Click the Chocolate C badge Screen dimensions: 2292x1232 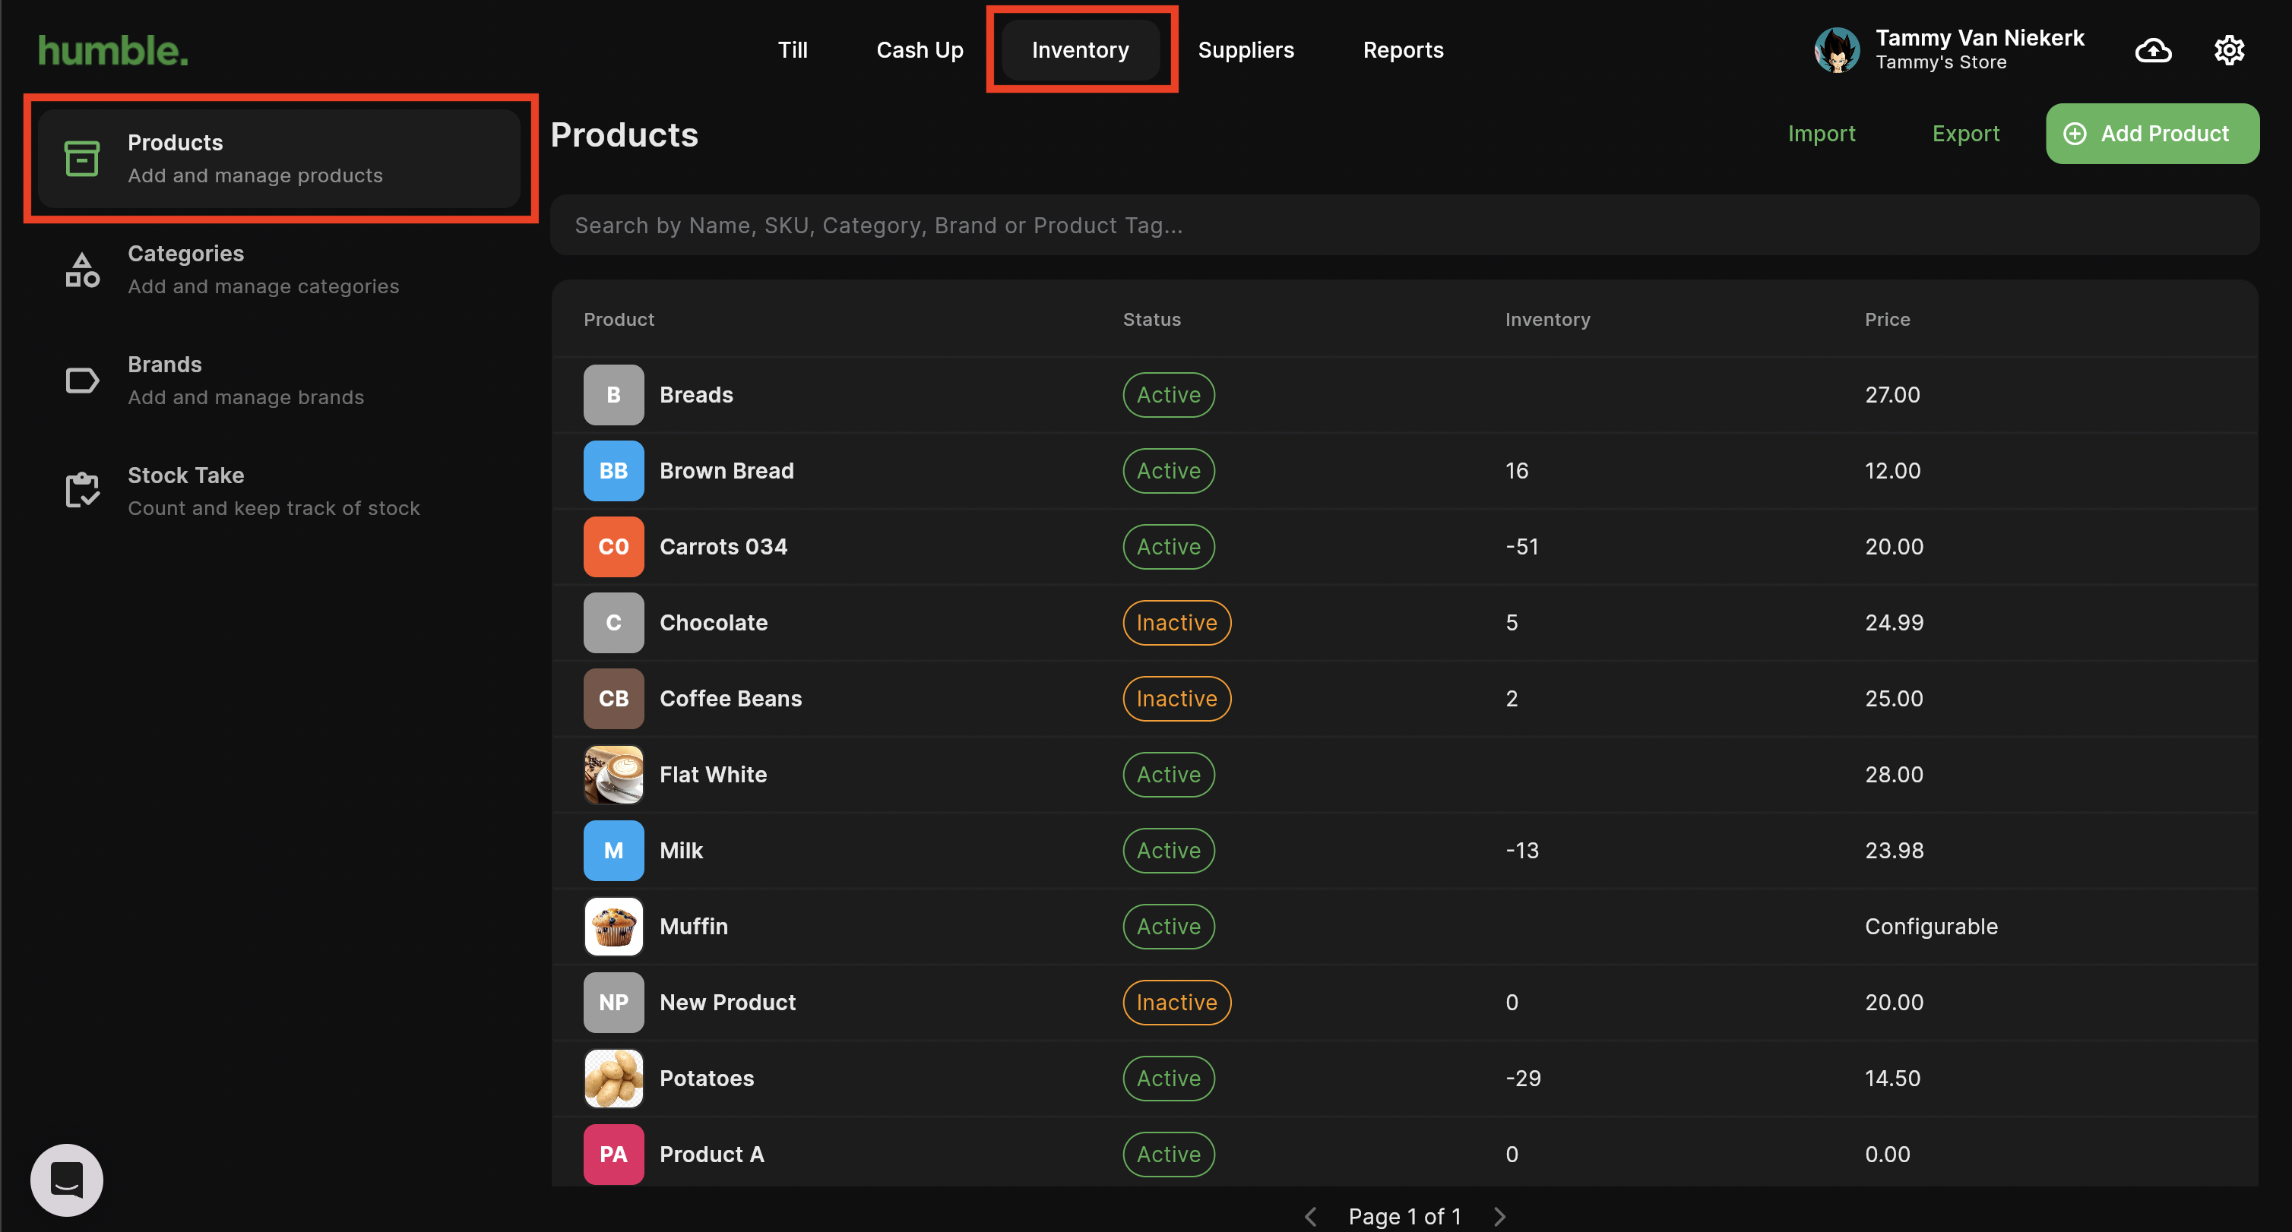click(x=613, y=623)
